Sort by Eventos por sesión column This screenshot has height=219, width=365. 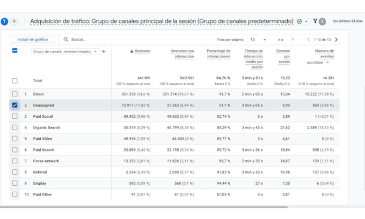[x=283, y=56]
